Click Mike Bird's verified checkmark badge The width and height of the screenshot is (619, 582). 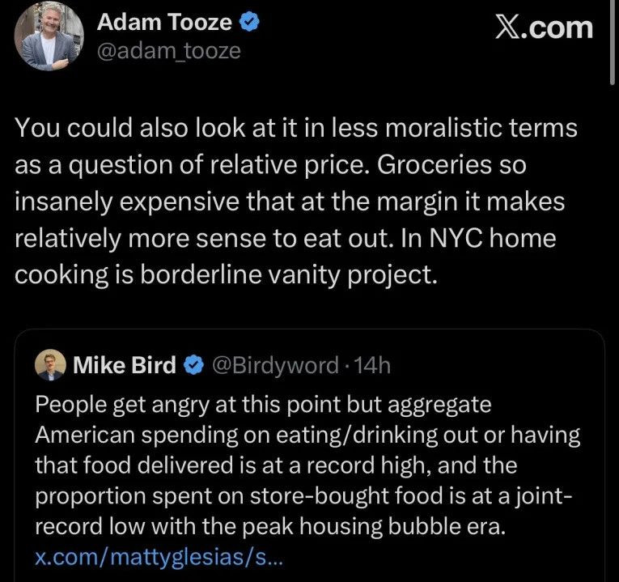(x=193, y=366)
